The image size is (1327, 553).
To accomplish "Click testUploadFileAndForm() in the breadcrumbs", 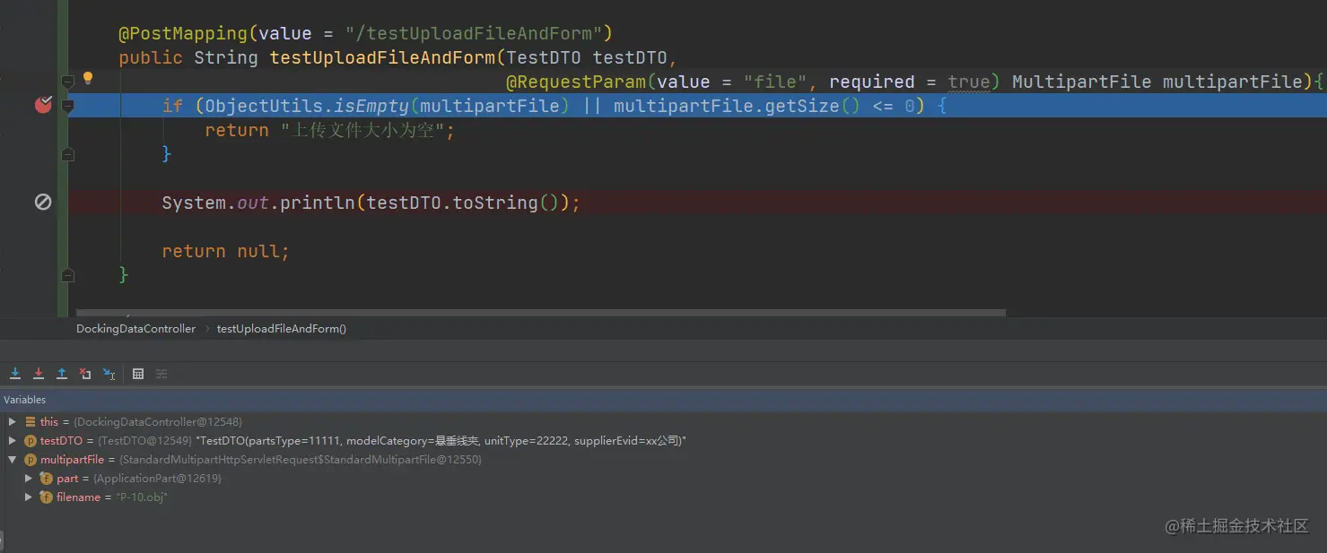I will click(x=281, y=328).
